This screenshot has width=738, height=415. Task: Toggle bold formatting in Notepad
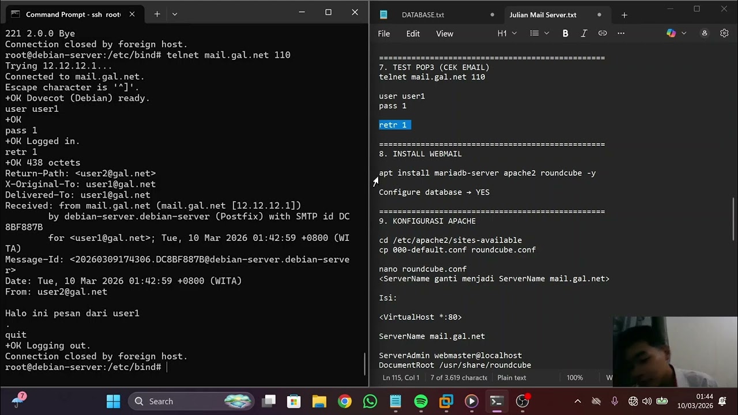565,33
